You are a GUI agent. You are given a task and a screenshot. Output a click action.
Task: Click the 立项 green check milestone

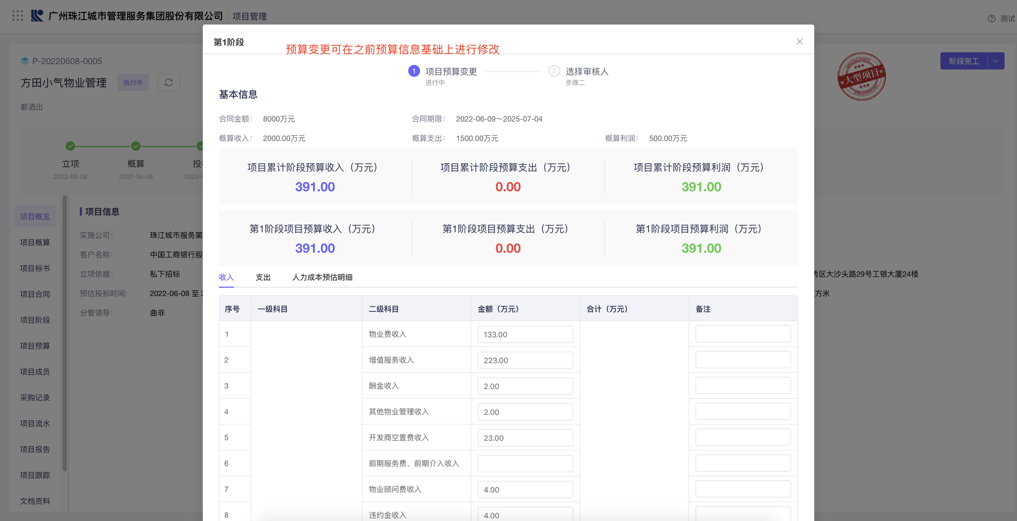70,146
